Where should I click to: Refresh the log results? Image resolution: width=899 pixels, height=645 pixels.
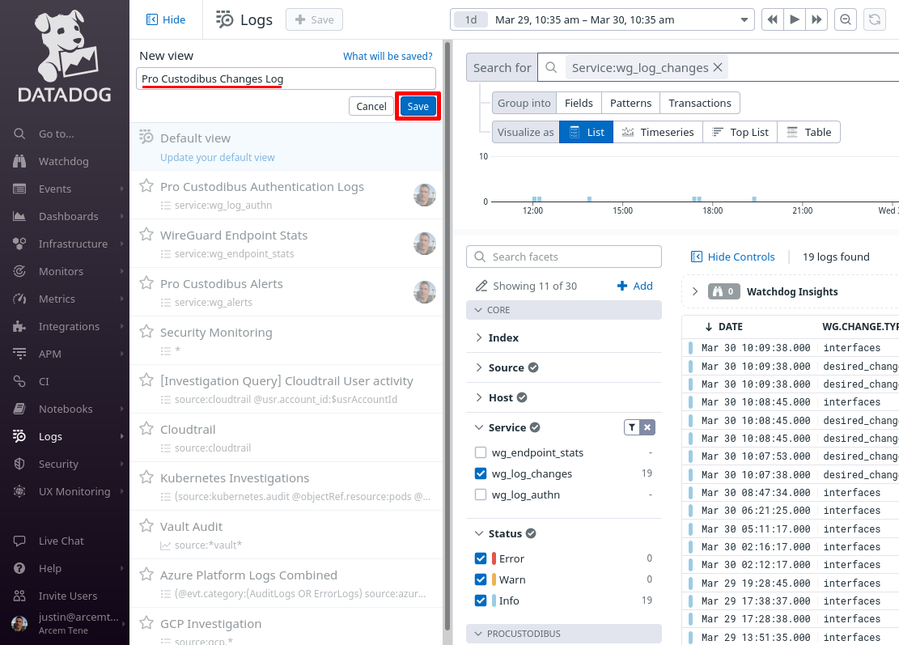[875, 19]
